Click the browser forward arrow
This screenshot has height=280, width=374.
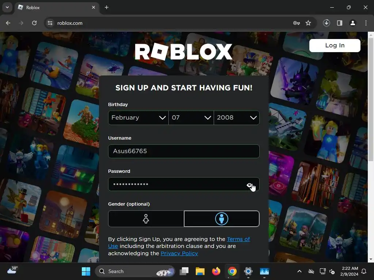click(21, 23)
